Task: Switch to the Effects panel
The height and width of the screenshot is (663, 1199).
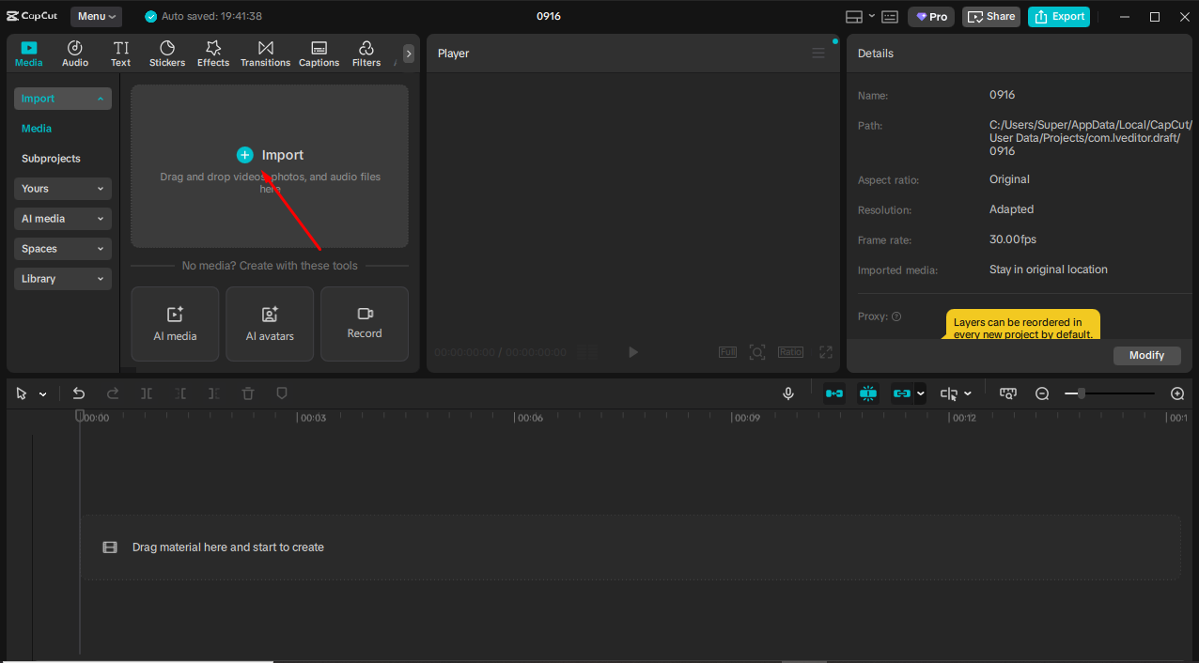Action: coord(212,53)
